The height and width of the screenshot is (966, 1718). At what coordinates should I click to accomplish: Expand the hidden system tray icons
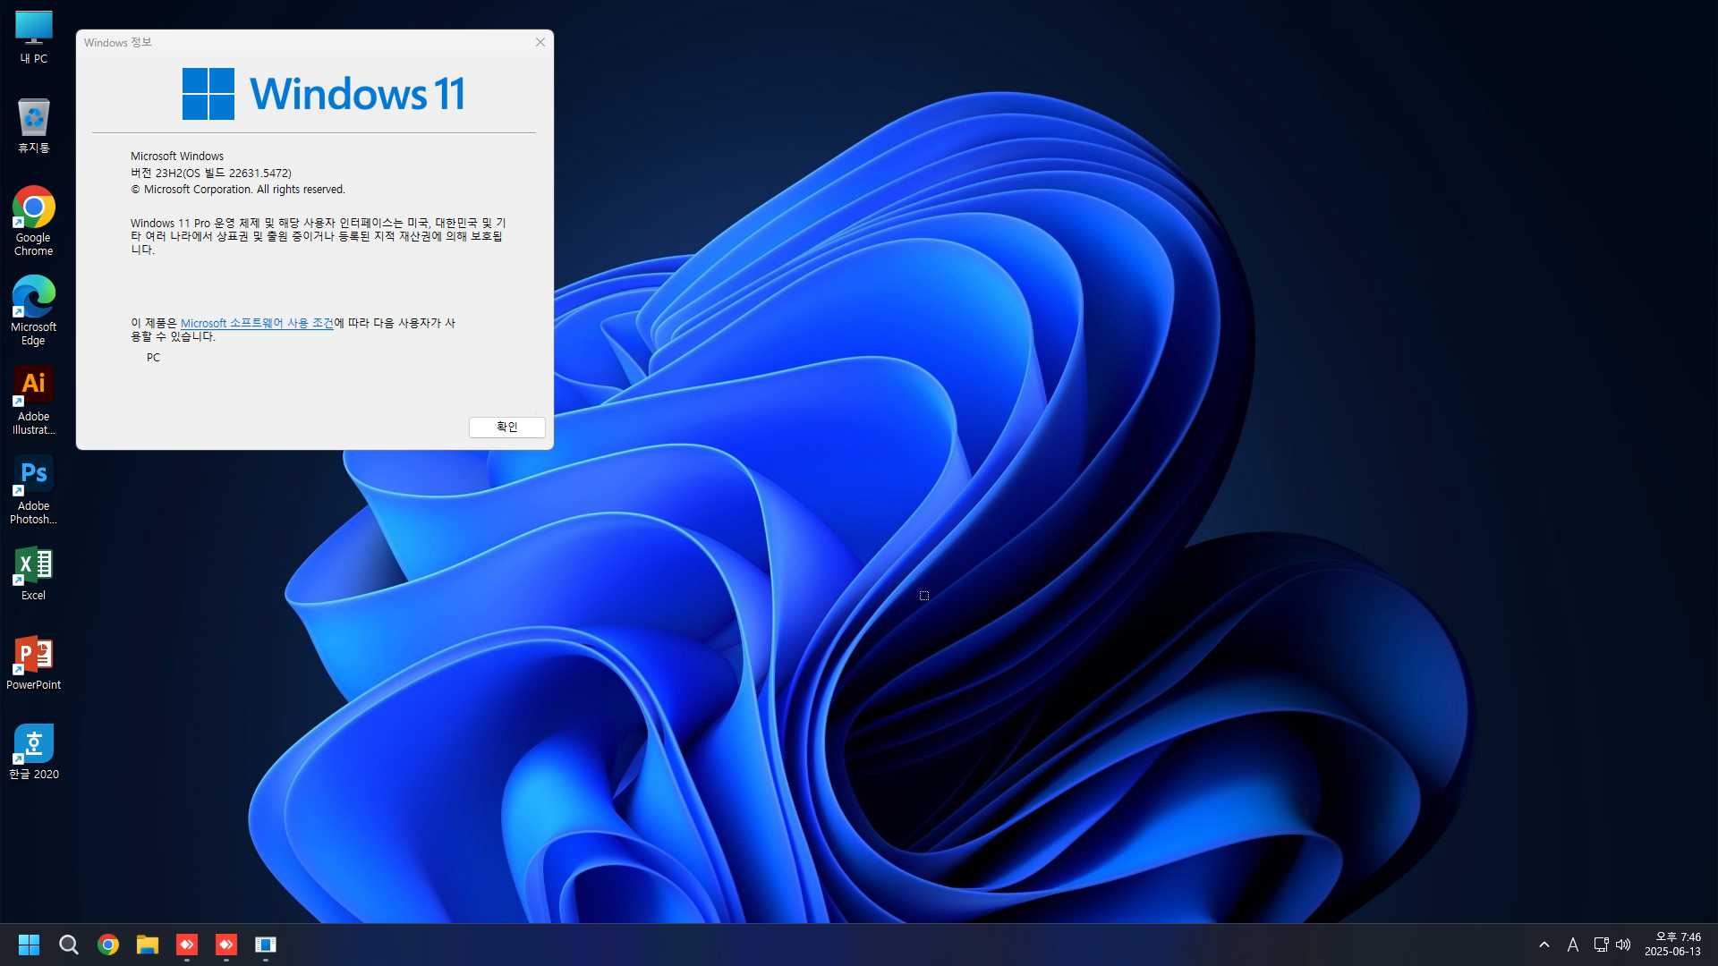pyautogui.click(x=1544, y=945)
